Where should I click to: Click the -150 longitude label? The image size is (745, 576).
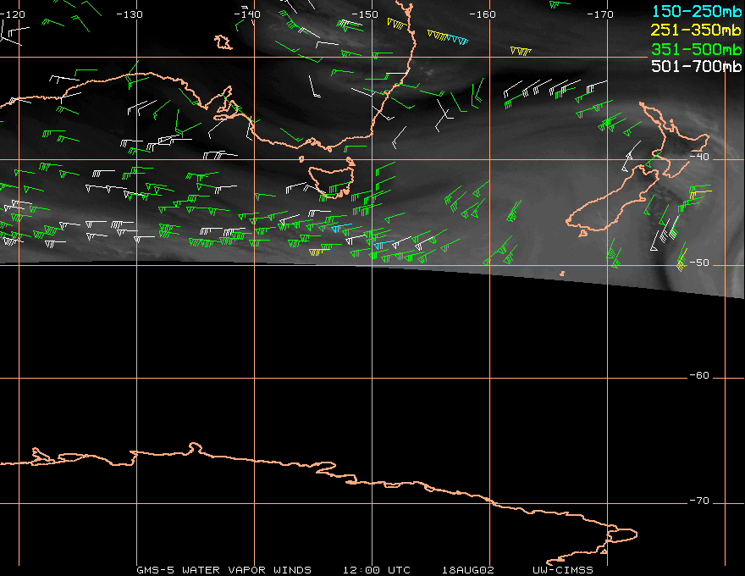coord(365,14)
